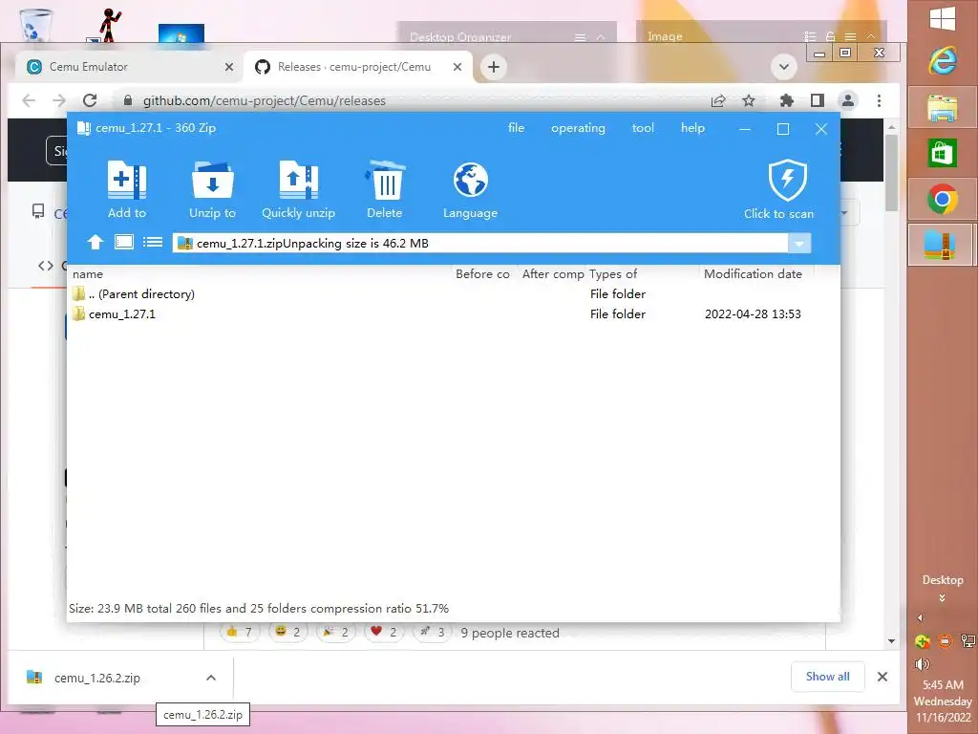Click Show all downloads

(x=827, y=677)
